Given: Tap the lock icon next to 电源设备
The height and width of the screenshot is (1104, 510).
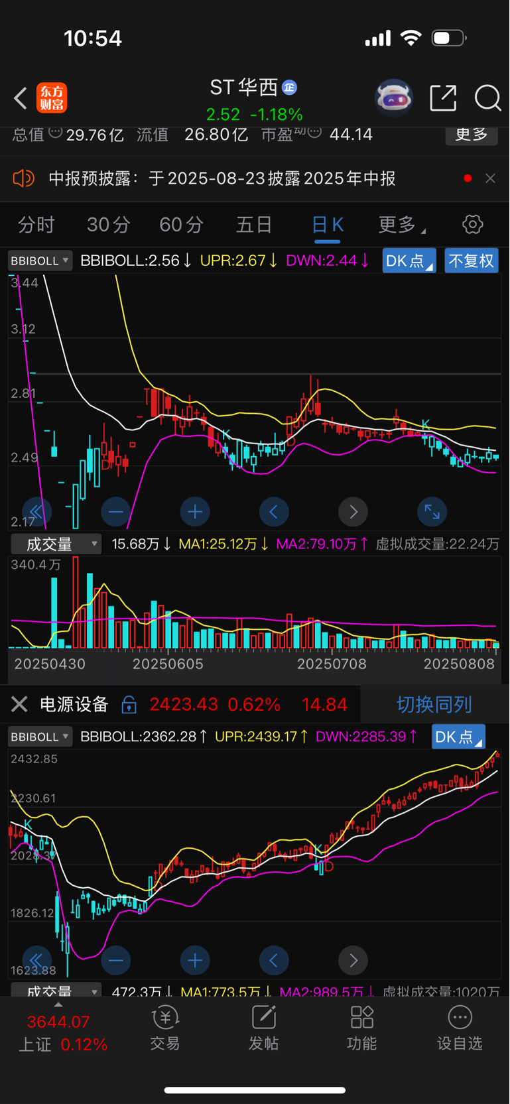Looking at the screenshot, I should [129, 704].
